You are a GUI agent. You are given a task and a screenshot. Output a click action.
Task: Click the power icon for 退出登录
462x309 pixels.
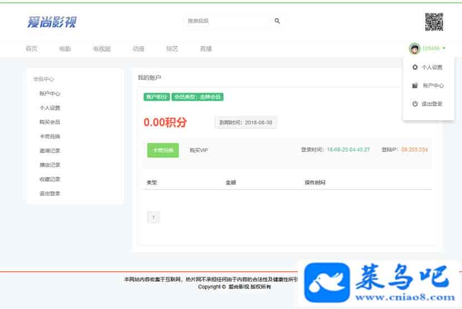point(415,104)
